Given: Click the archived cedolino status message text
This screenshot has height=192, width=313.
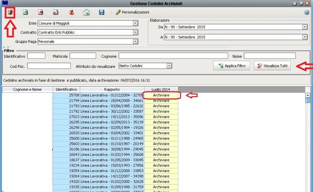Looking at the screenshot, I should (76, 80).
